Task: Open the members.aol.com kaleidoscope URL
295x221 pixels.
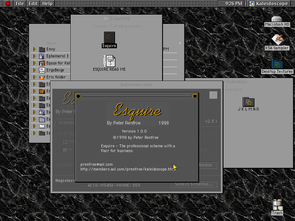Action: tap(128, 169)
